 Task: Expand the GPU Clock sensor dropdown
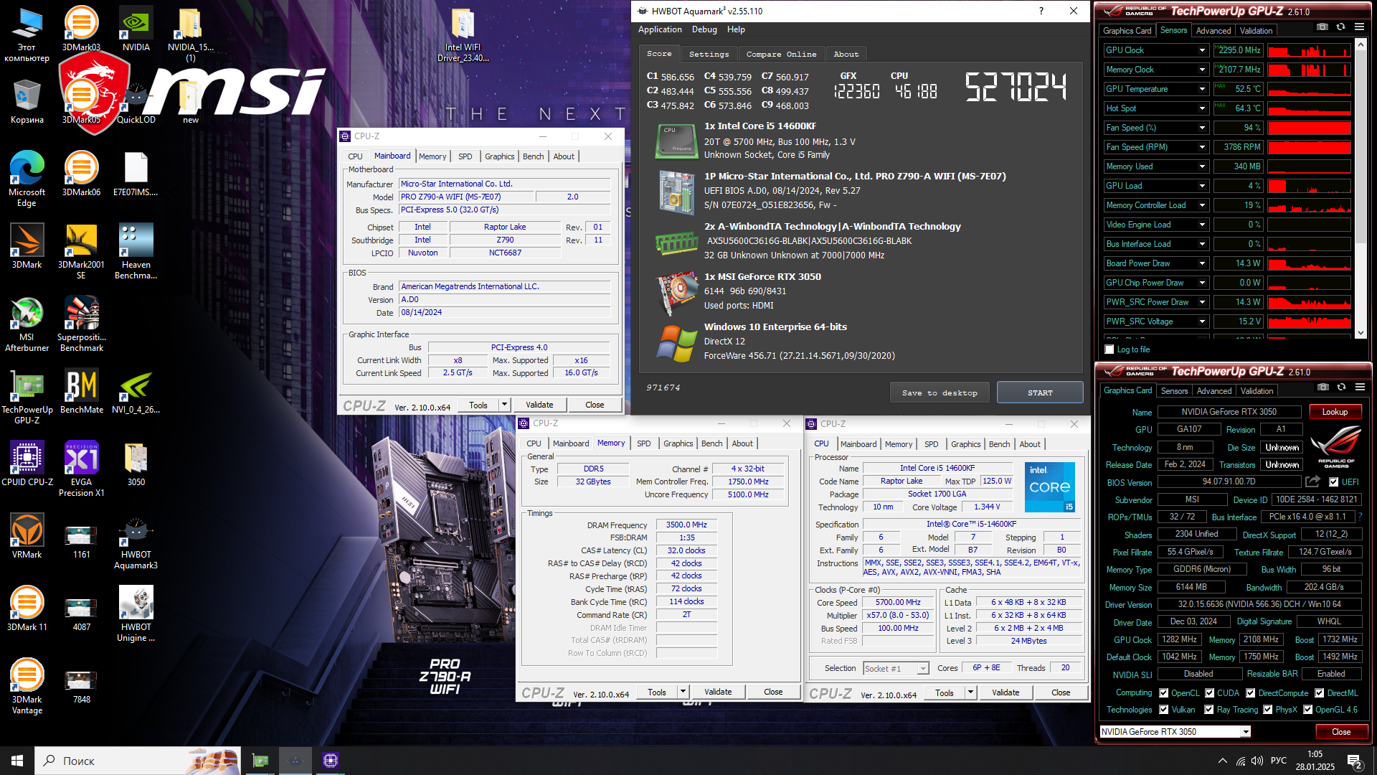coord(1202,50)
